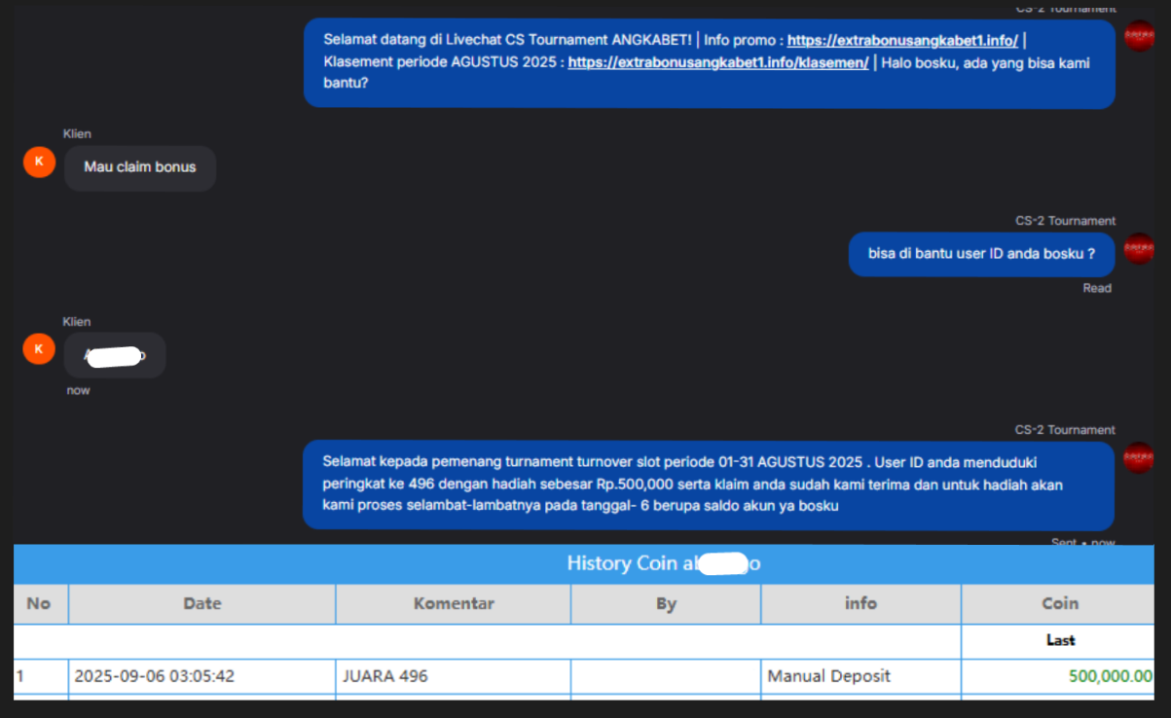Select the '500,000.00' coin value
The width and height of the screenshot is (1171, 718).
click(1110, 676)
